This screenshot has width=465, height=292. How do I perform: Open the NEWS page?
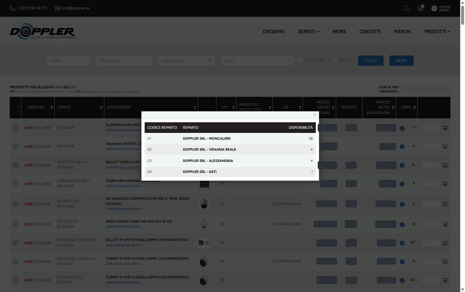tap(339, 32)
